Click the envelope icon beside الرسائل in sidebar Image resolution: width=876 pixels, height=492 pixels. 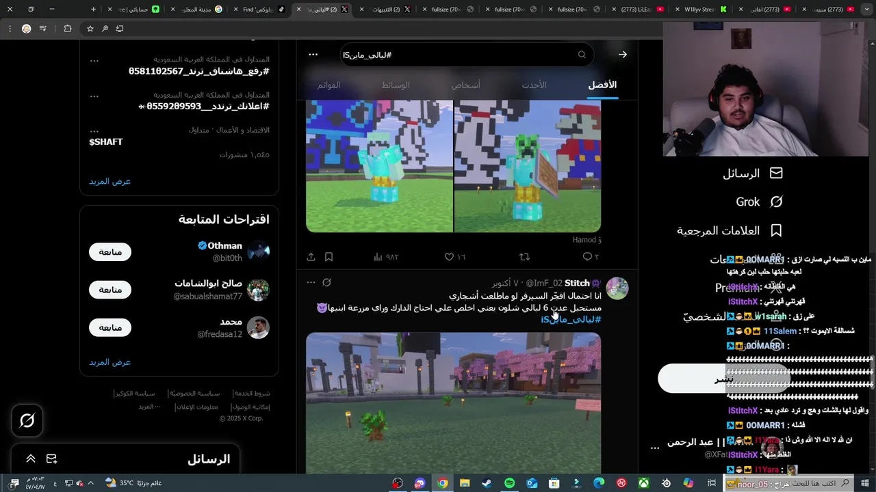776,174
